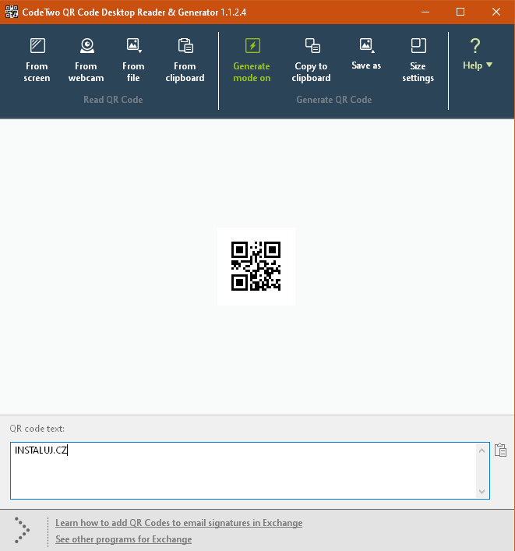Read QR code from clipboard
This screenshot has height=551, width=515.
185,60
